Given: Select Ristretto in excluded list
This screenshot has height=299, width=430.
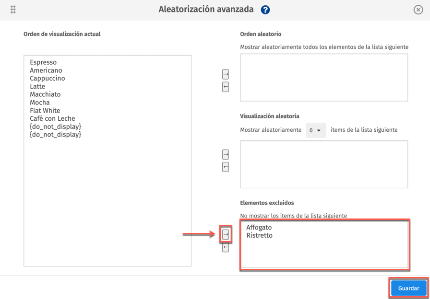Looking at the screenshot, I should pos(259,236).
